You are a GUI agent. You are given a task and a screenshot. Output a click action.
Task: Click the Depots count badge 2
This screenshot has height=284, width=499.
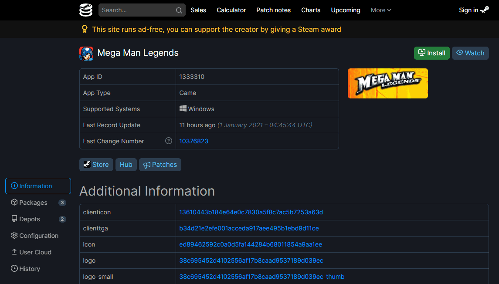point(62,219)
